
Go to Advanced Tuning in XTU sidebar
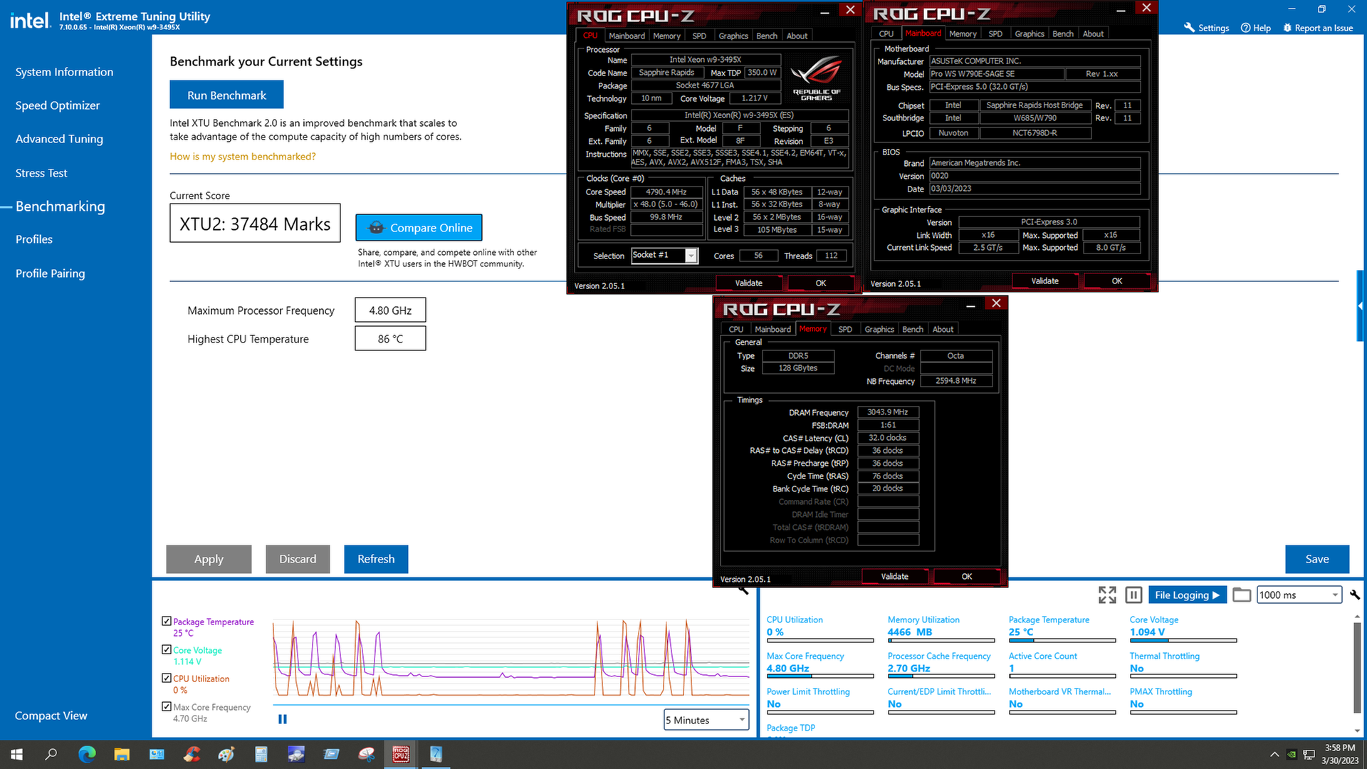[59, 139]
